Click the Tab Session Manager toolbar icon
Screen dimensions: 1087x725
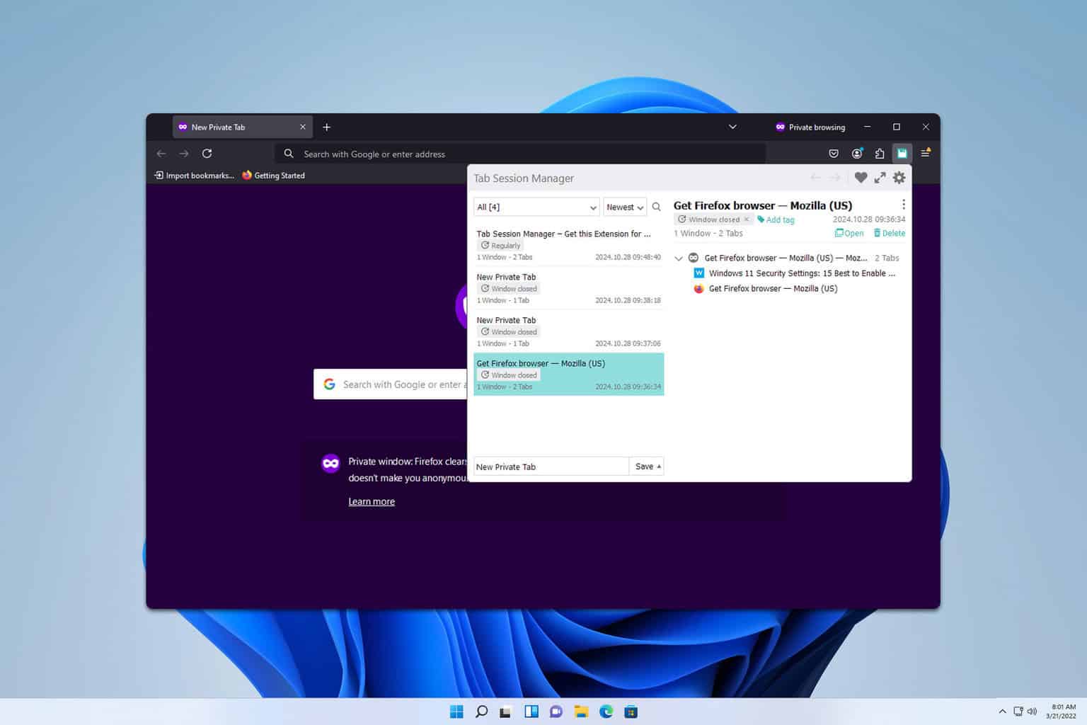tap(902, 153)
